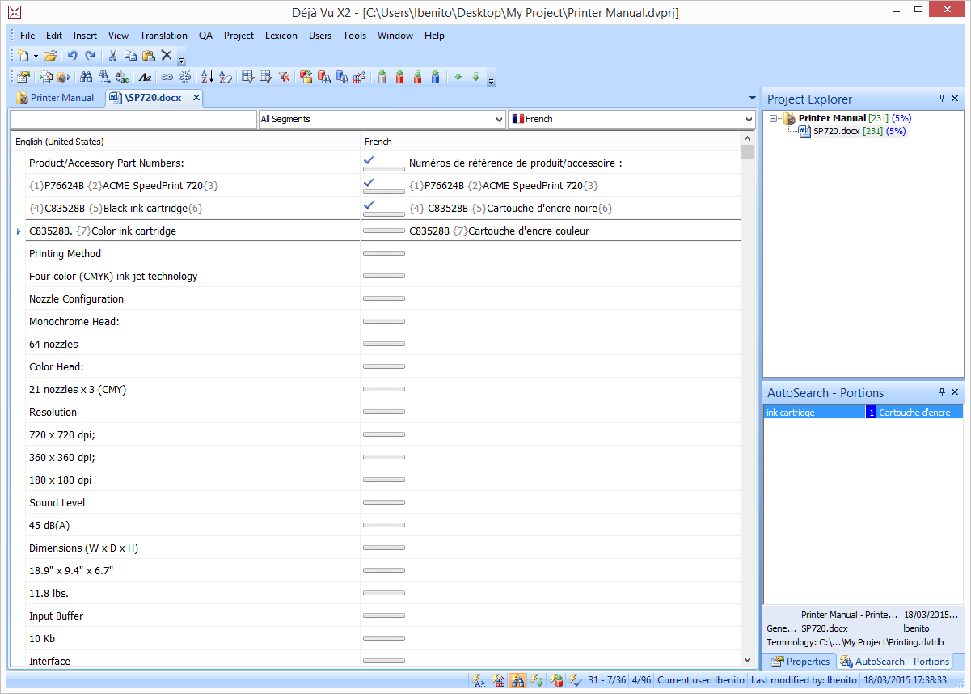The height and width of the screenshot is (694, 971).
Task: Click status bar for 'Nozzle Configuration' row
Action: click(384, 298)
